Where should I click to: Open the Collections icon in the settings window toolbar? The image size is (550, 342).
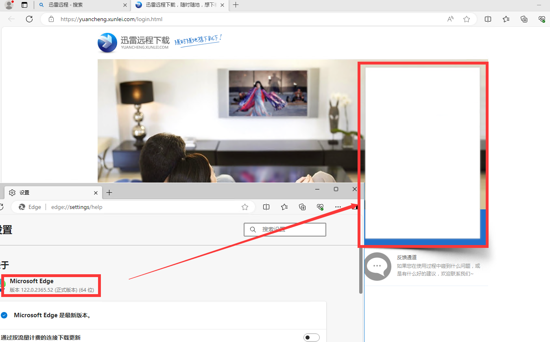(302, 207)
